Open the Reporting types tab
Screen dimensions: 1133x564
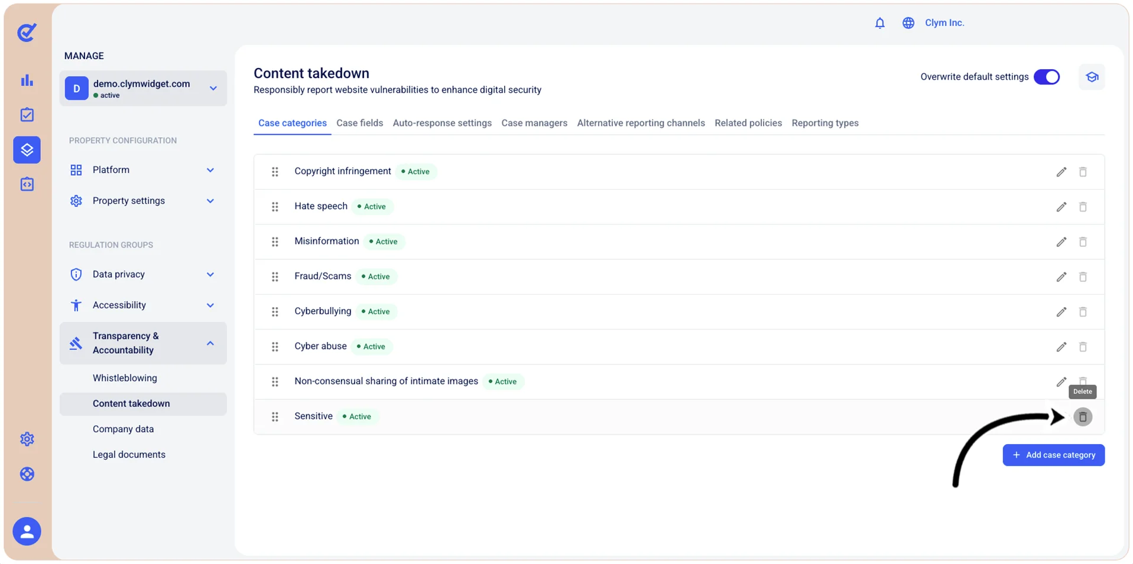(825, 123)
